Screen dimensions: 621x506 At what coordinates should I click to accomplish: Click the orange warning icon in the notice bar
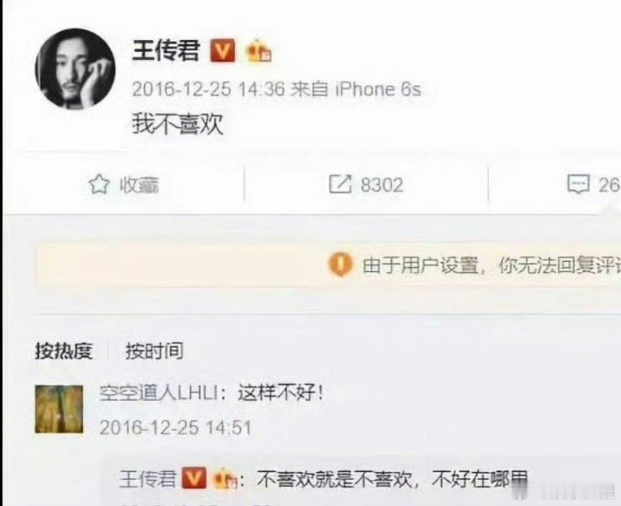point(341,264)
